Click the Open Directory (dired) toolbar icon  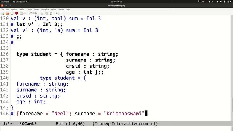pos(12,13)
